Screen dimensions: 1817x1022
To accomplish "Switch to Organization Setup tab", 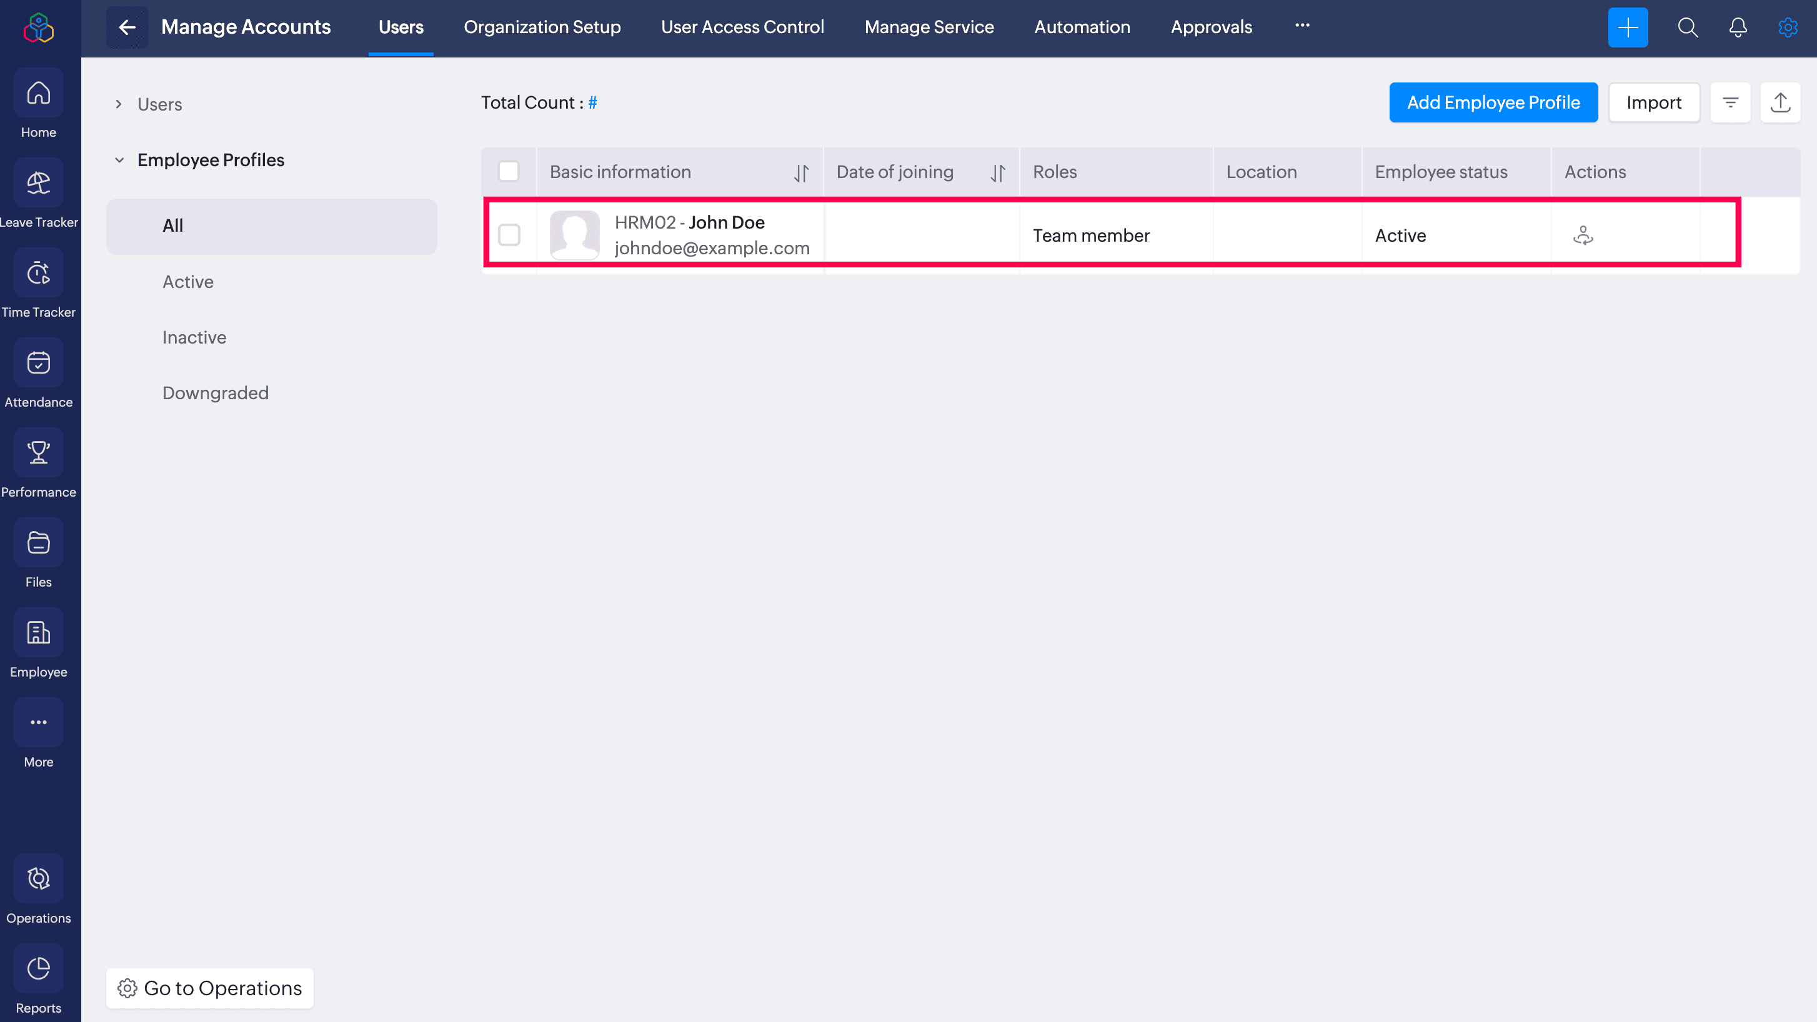I will pos(542,27).
